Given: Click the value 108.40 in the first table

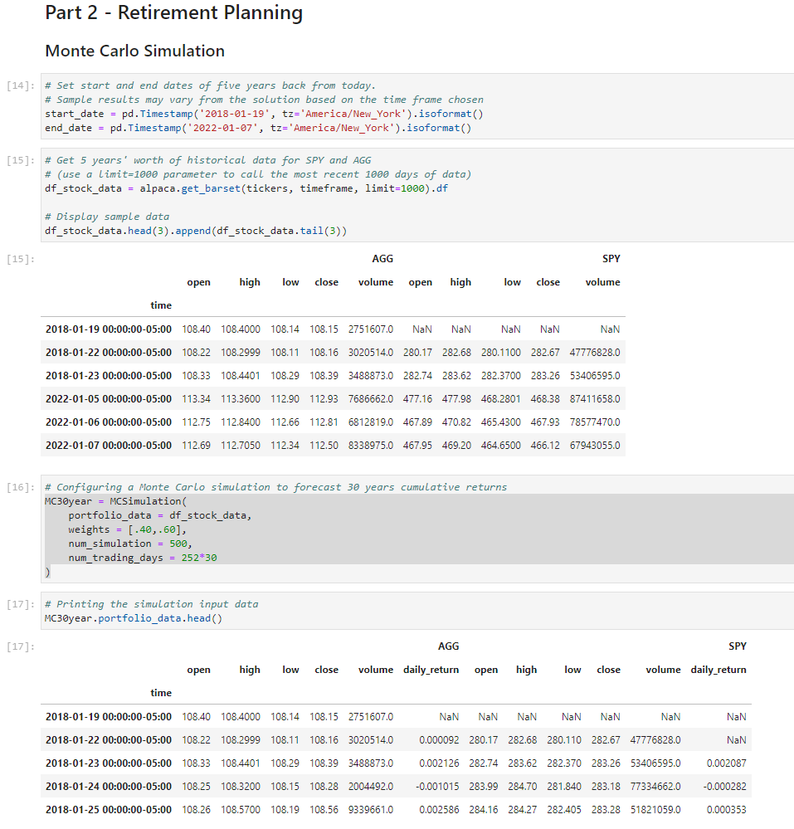Looking at the screenshot, I should 197,329.
